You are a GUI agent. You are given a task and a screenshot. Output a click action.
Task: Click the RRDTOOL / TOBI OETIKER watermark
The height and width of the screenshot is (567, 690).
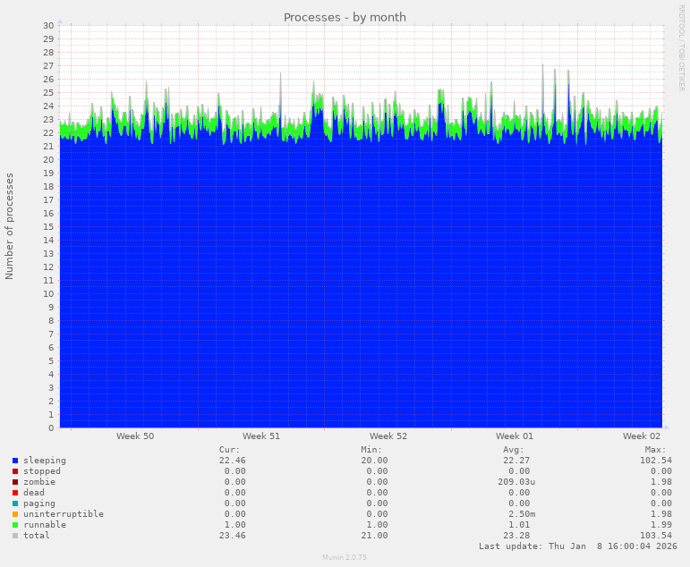click(x=681, y=47)
